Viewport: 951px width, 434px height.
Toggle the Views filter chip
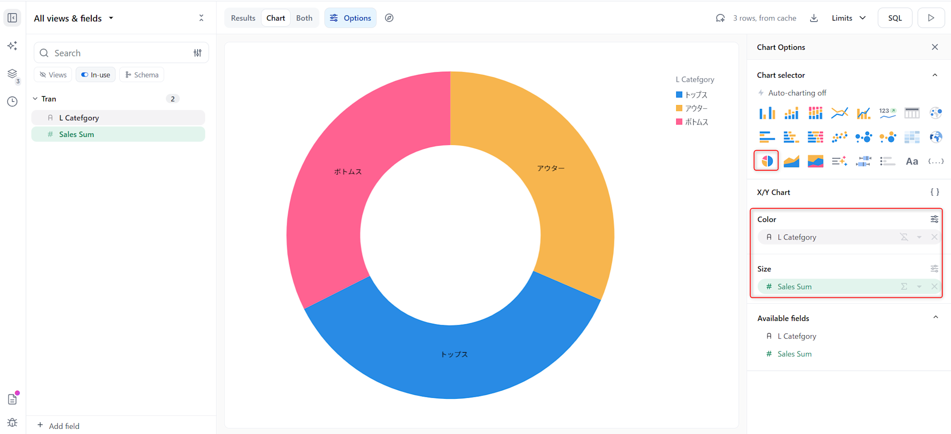pyautogui.click(x=53, y=75)
